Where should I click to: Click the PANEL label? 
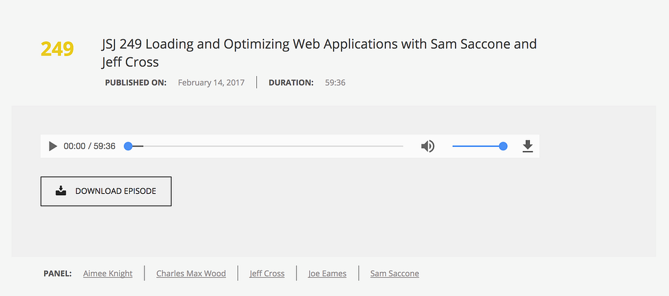click(x=58, y=273)
